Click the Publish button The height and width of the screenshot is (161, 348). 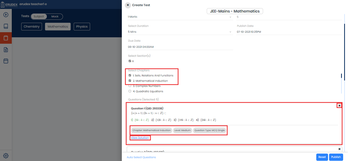(x=336, y=157)
